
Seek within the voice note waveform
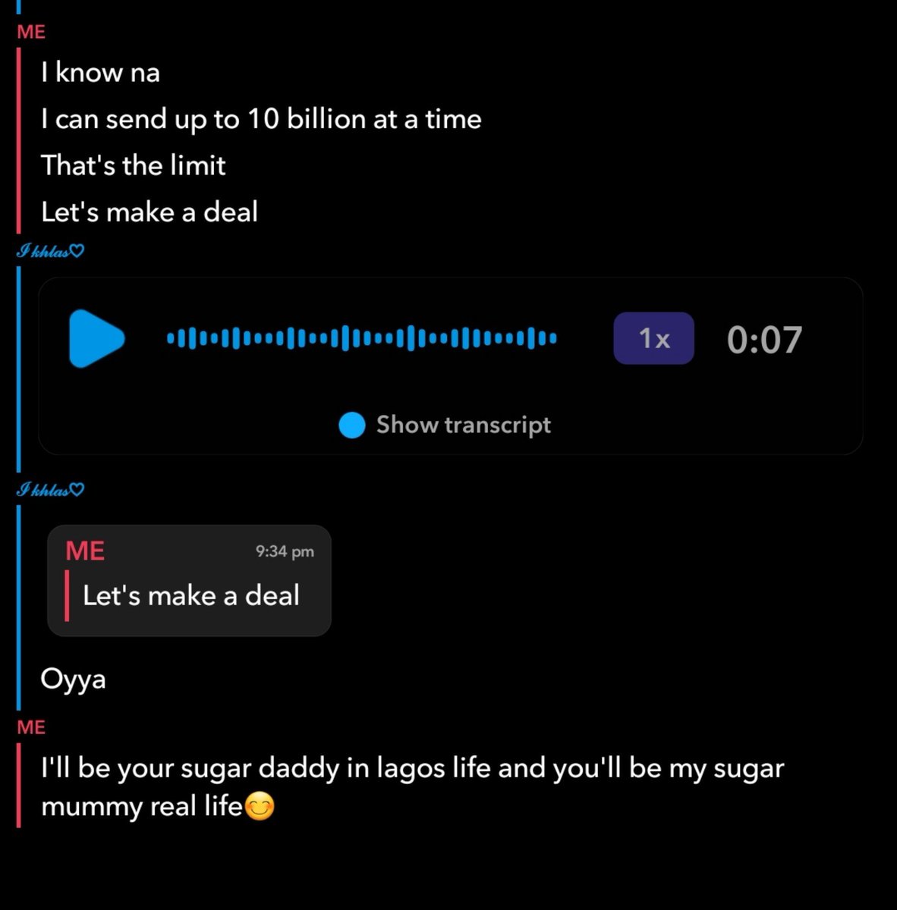pos(362,338)
